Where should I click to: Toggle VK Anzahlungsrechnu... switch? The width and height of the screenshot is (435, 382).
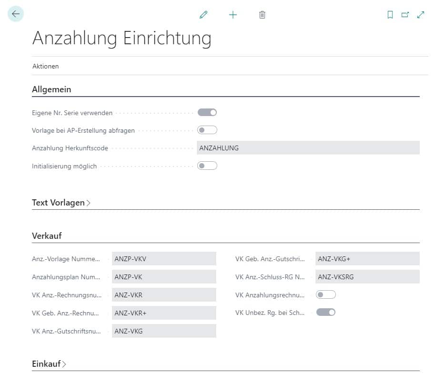tap(326, 295)
